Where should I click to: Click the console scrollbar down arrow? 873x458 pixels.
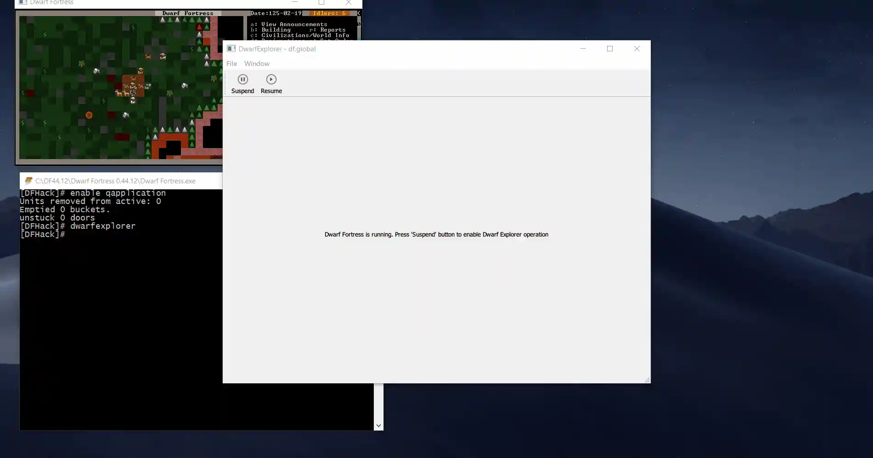(378, 425)
